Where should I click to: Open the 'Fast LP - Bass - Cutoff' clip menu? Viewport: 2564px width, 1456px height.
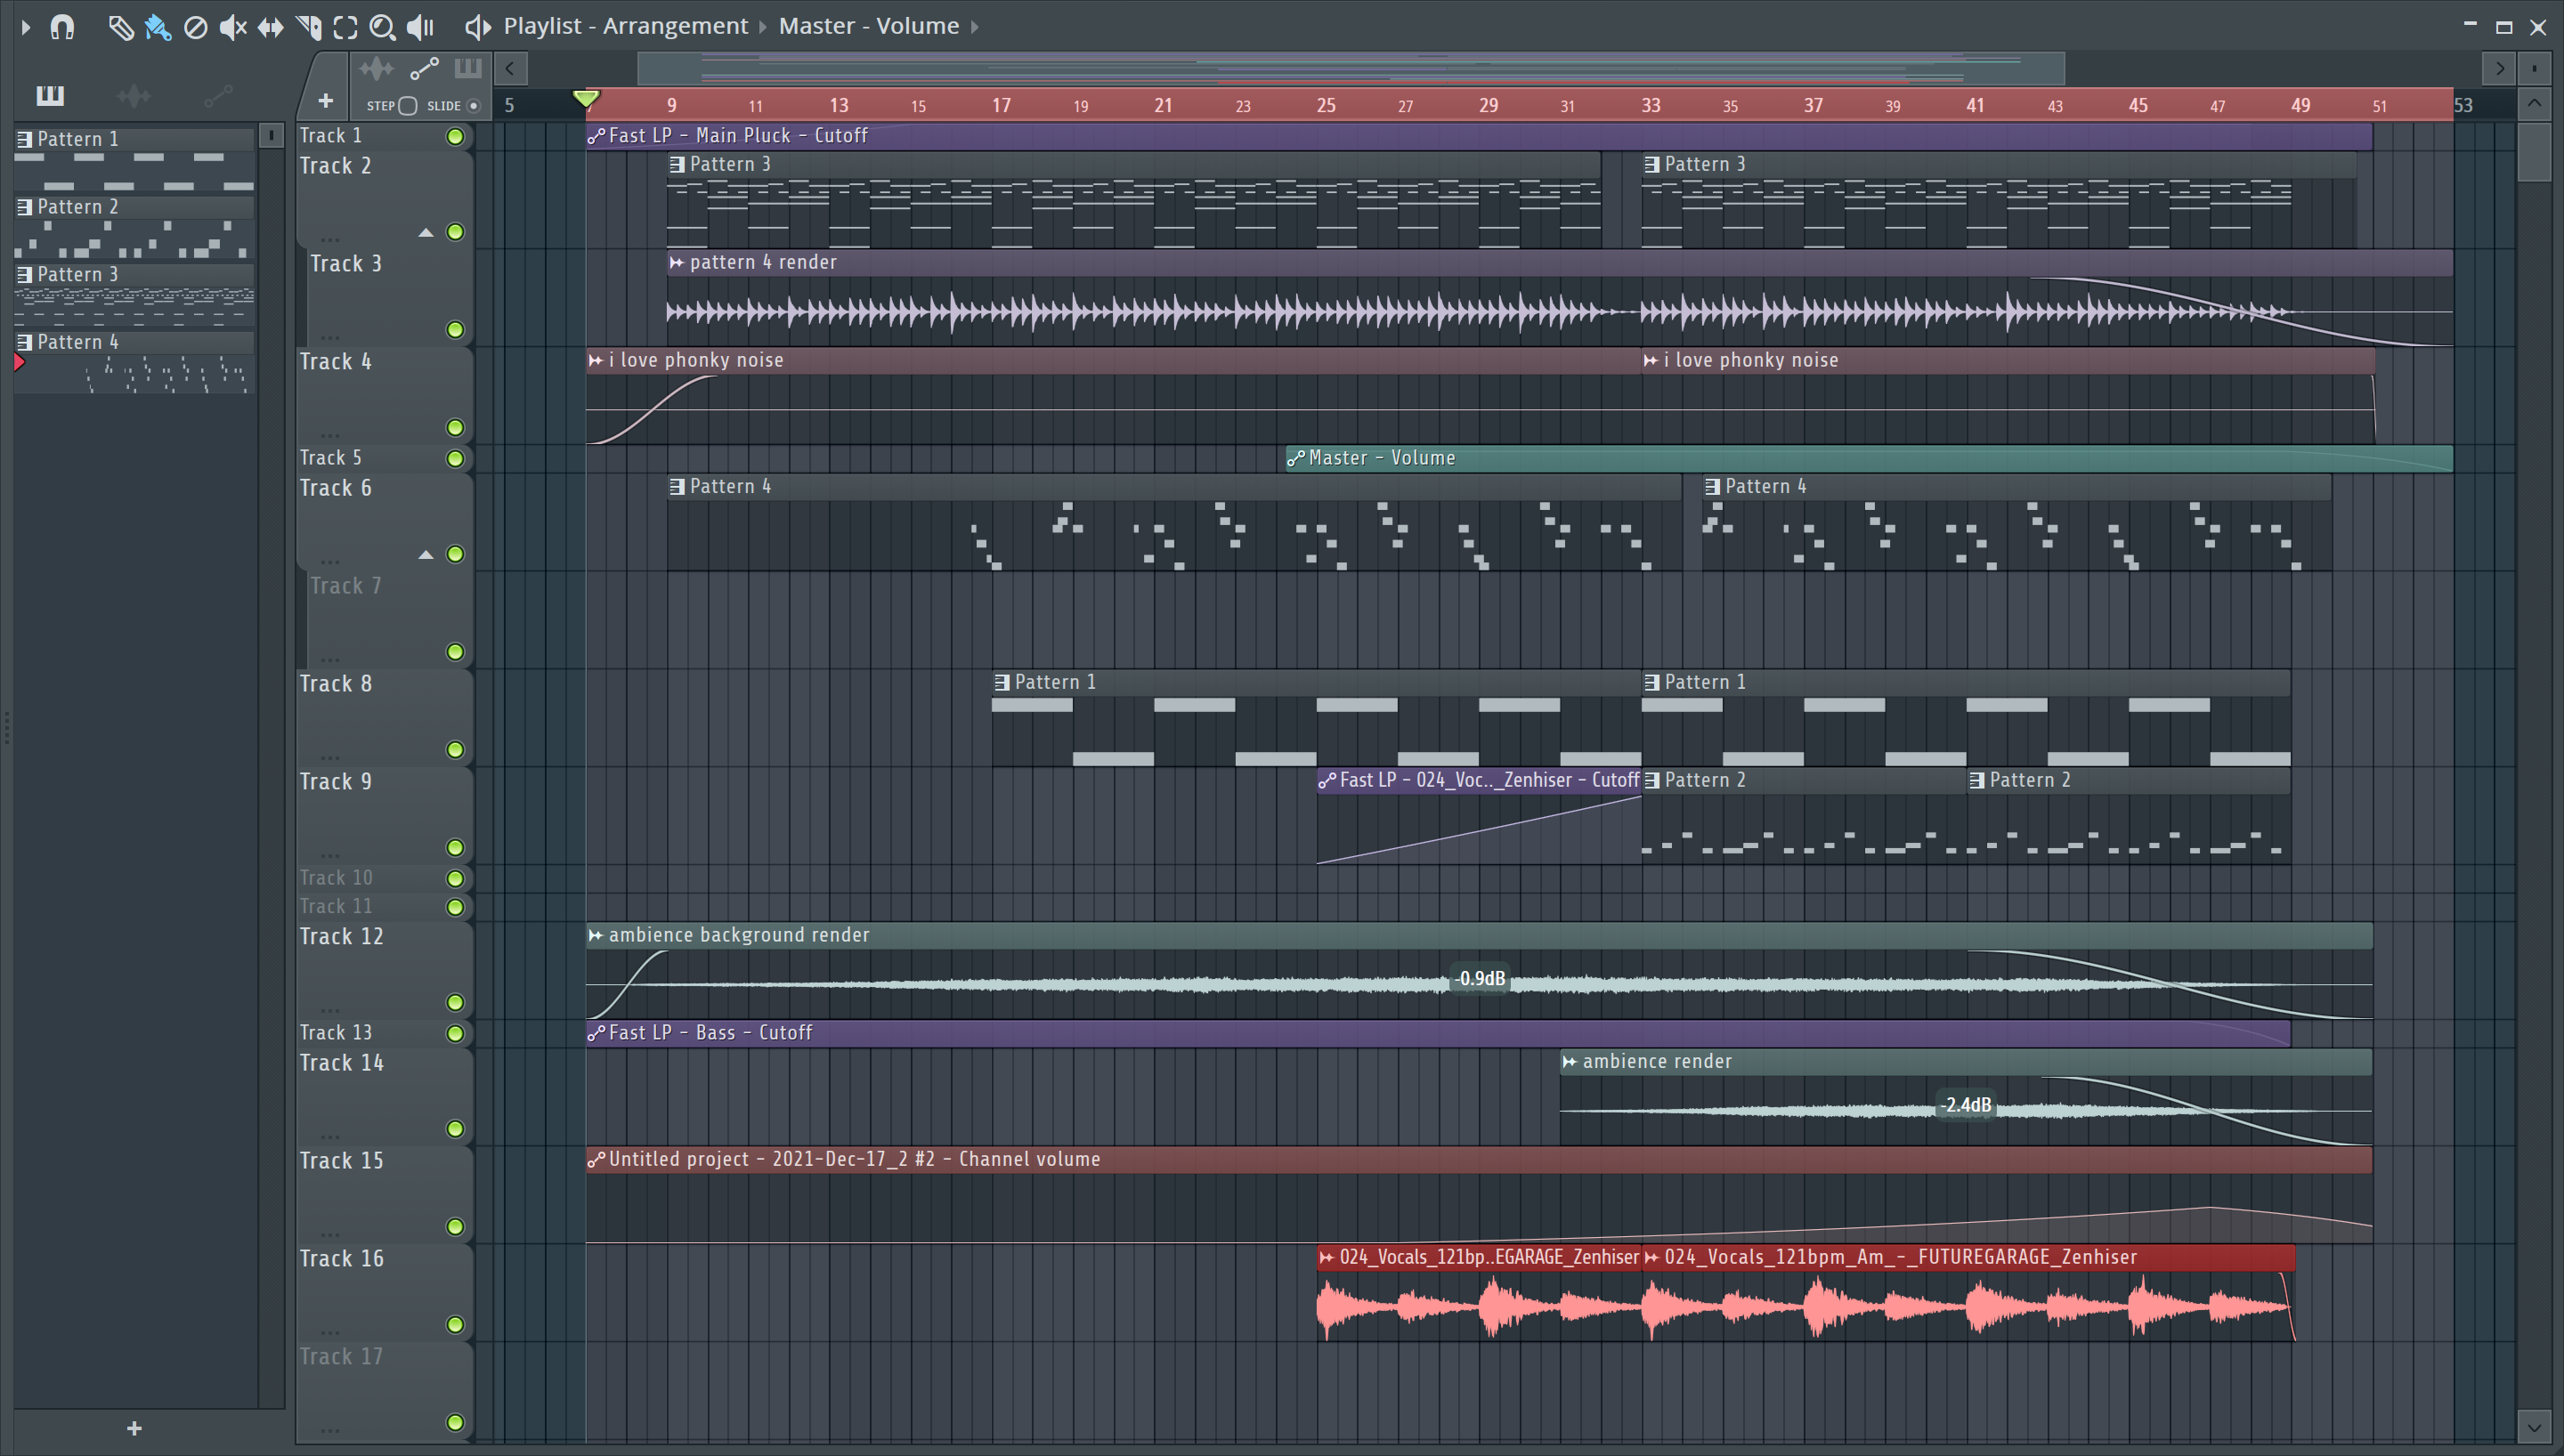click(596, 1034)
